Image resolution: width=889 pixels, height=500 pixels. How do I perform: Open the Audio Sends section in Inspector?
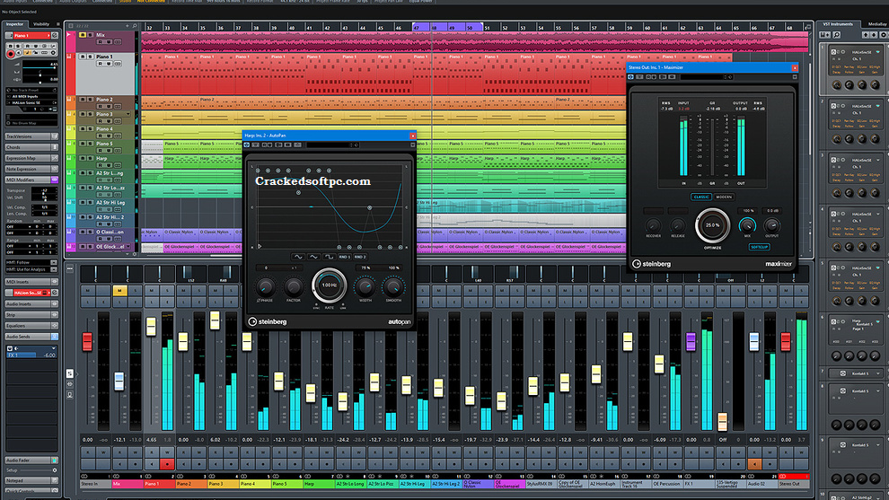[31, 337]
